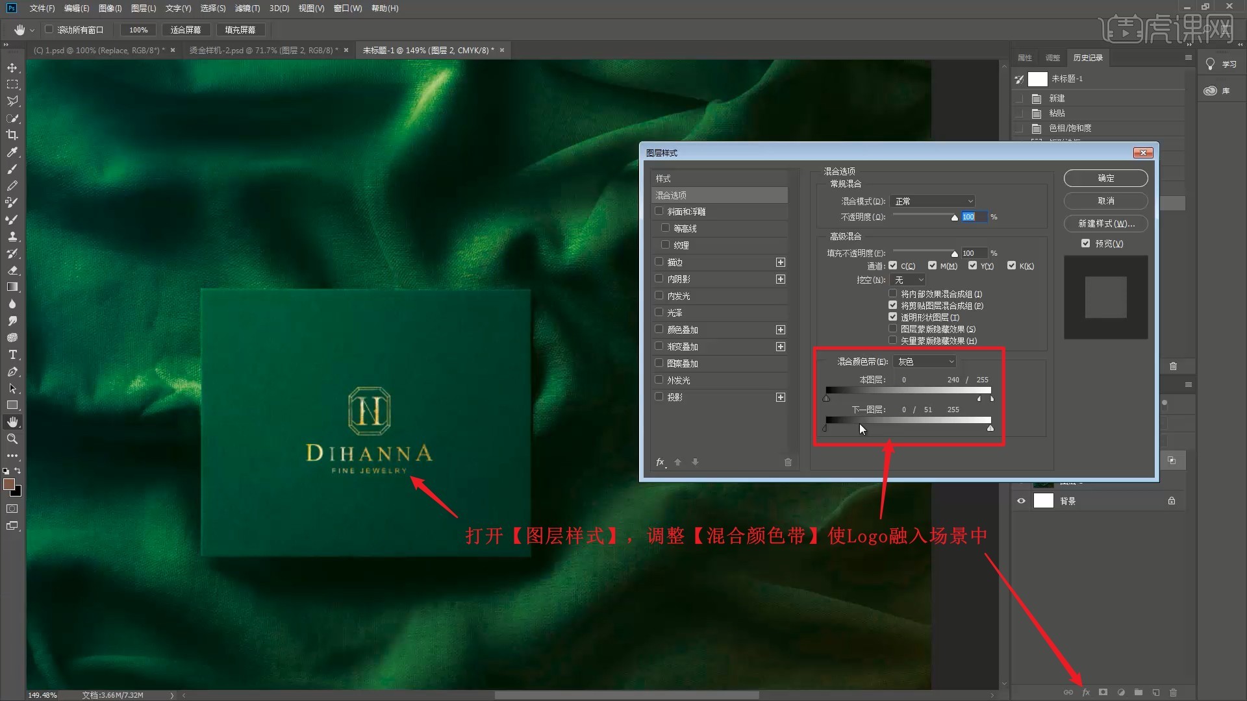Toggle channel C checkbox

click(893, 265)
